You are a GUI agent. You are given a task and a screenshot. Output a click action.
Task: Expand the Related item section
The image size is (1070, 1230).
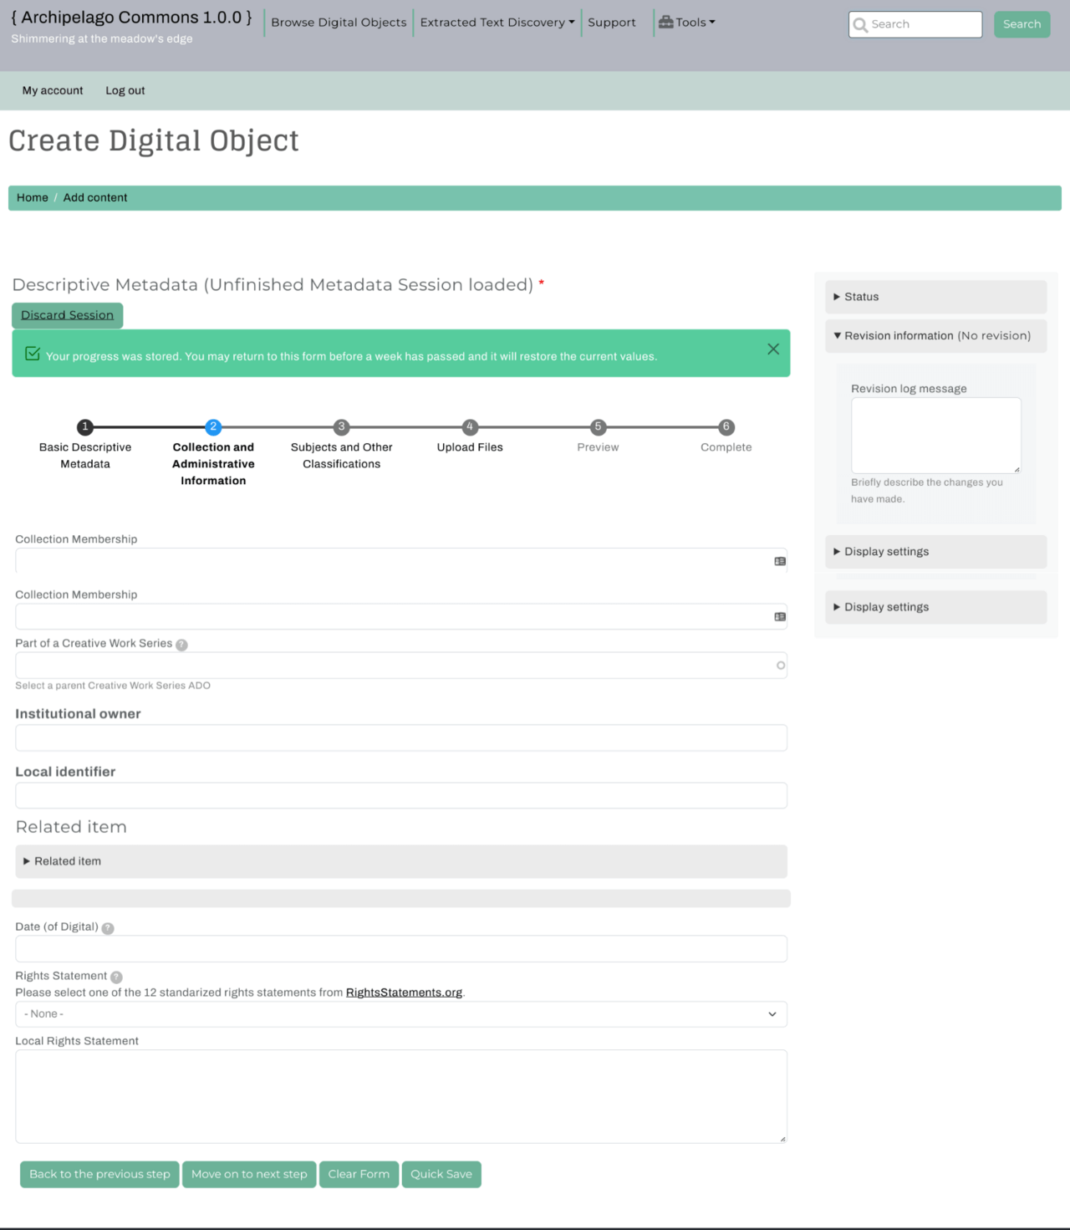click(67, 861)
